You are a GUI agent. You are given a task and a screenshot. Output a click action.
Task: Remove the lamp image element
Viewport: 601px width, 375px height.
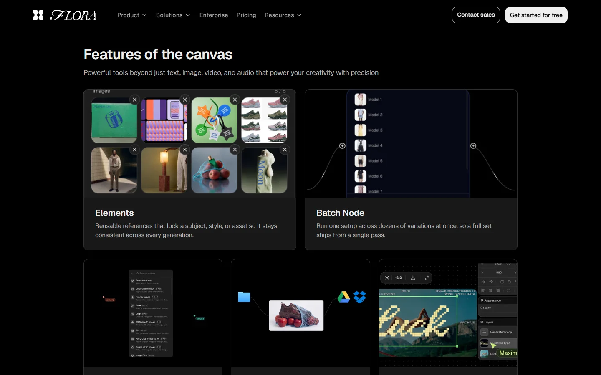click(185, 150)
